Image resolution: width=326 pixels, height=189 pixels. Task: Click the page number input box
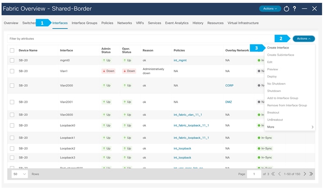coord(254,174)
